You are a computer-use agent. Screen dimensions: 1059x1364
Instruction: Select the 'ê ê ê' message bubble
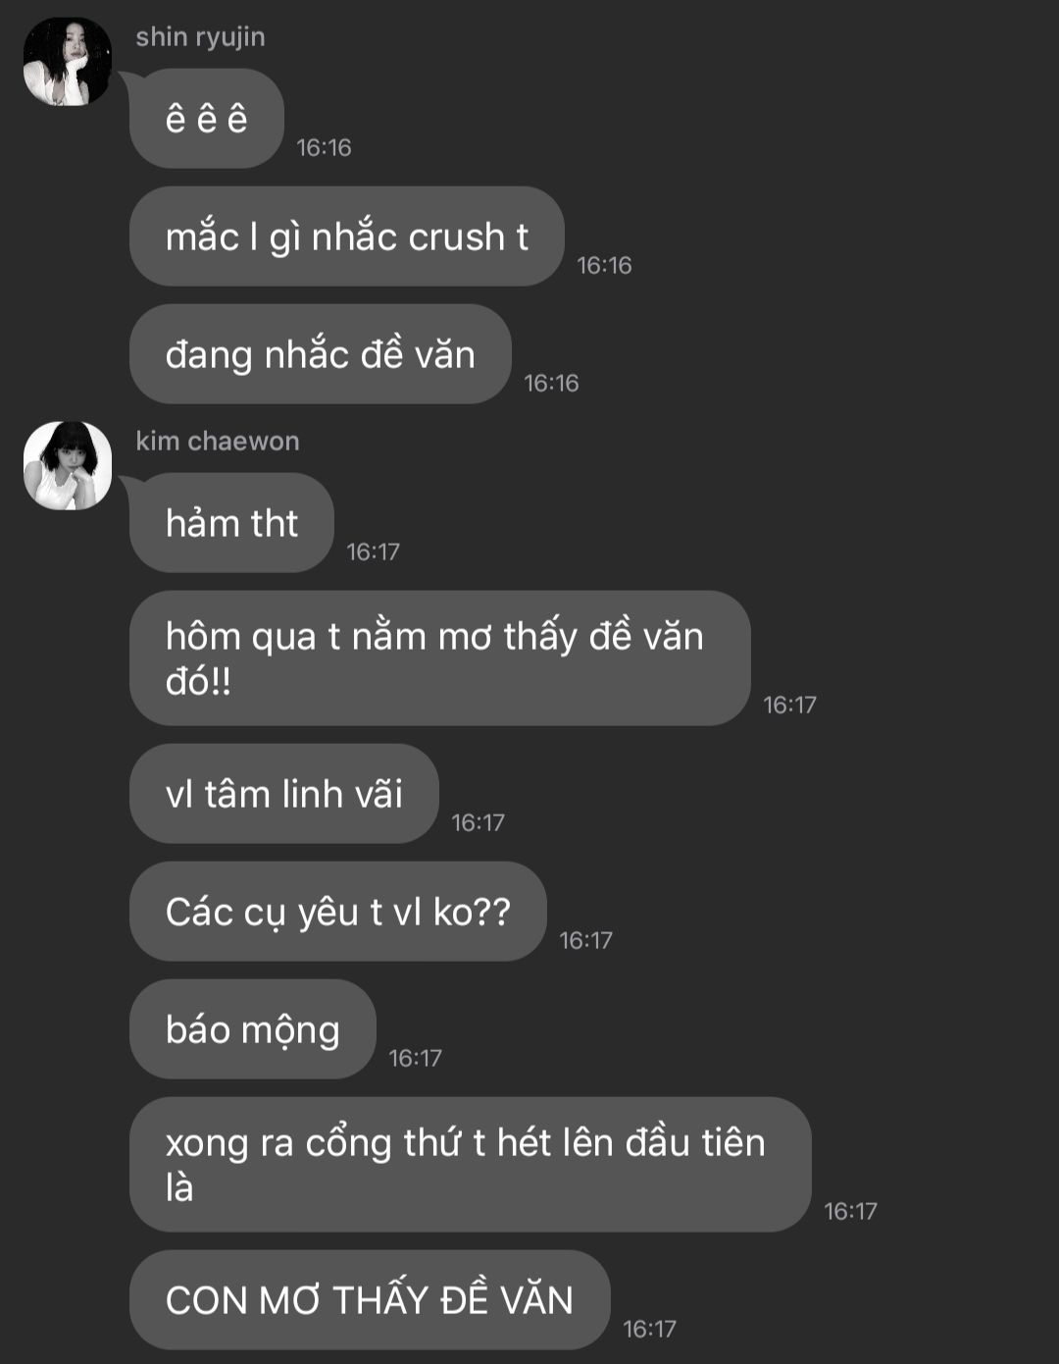207,119
